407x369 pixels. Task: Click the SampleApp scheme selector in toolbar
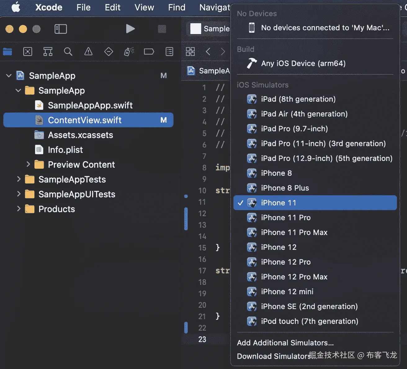click(210, 29)
